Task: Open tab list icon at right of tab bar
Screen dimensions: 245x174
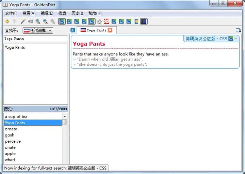Action: pyautogui.click(x=238, y=30)
